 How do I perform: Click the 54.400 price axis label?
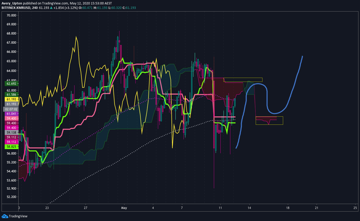coord(11,171)
